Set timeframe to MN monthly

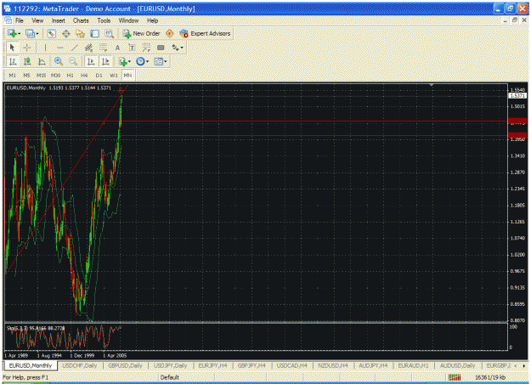[127, 75]
